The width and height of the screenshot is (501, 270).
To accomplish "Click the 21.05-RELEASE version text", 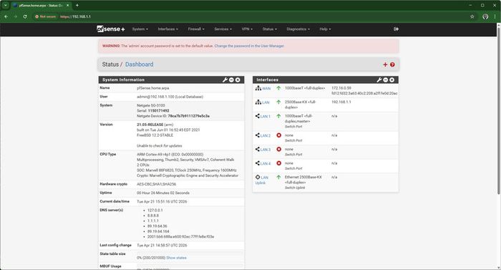I will (150, 125).
